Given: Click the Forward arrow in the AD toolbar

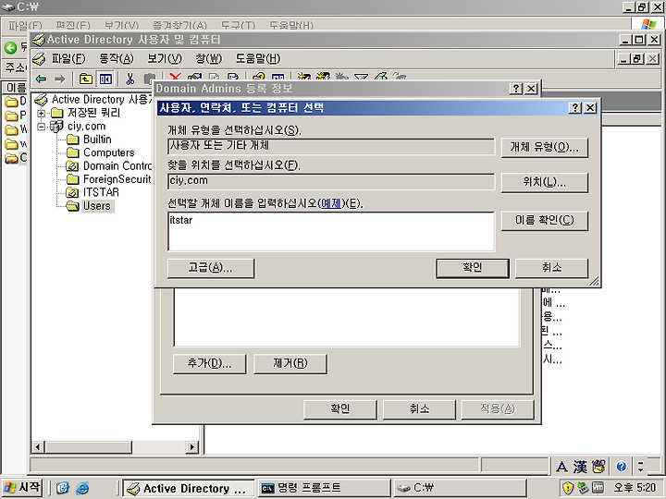Looking at the screenshot, I should tap(60, 79).
